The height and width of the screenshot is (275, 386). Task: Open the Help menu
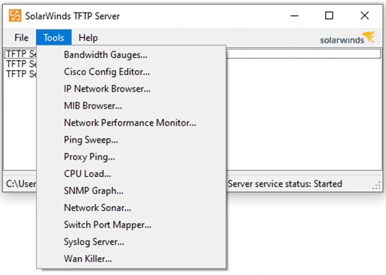(x=88, y=38)
